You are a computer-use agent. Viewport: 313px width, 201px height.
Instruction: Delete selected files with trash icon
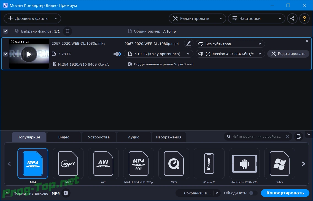68,31
